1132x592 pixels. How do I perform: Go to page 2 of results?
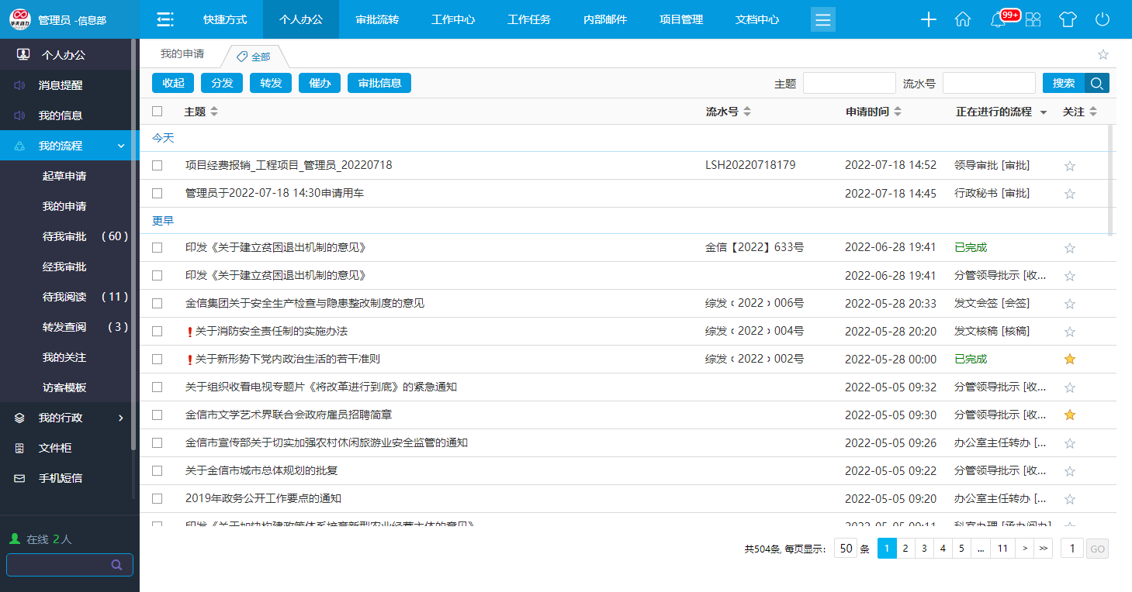coord(905,549)
